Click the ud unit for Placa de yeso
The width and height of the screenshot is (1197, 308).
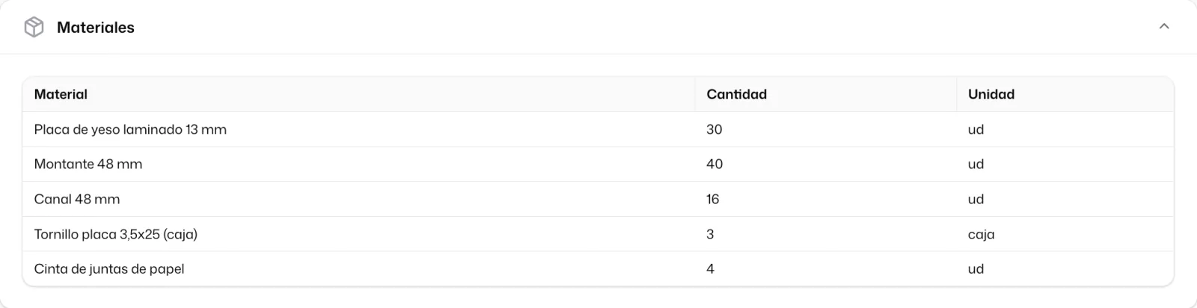pos(976,129)
